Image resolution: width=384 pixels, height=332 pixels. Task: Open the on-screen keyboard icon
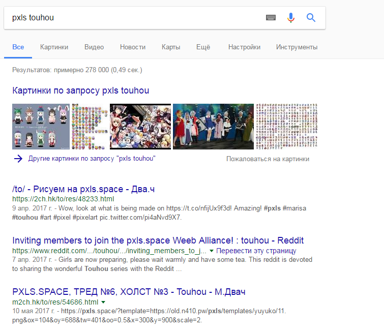click(x=271, y=18)
